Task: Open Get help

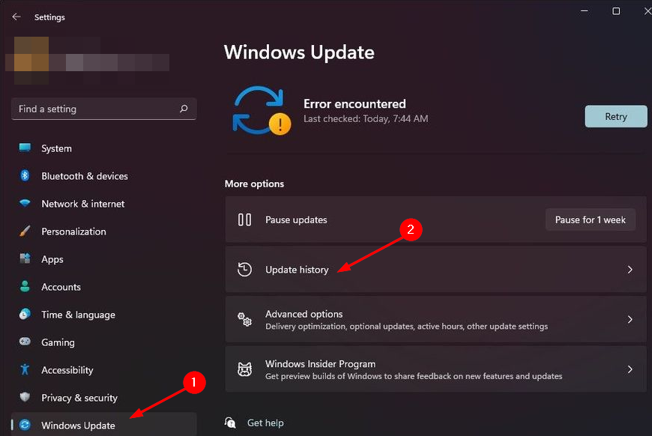Action: tap(266, 423)
